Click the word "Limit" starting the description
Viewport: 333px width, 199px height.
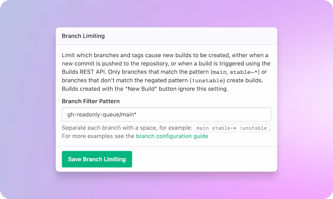point(68,55)
